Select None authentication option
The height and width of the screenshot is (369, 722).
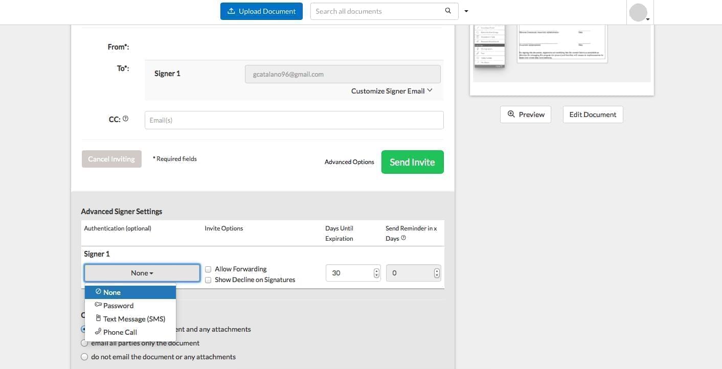pos(130,292)
